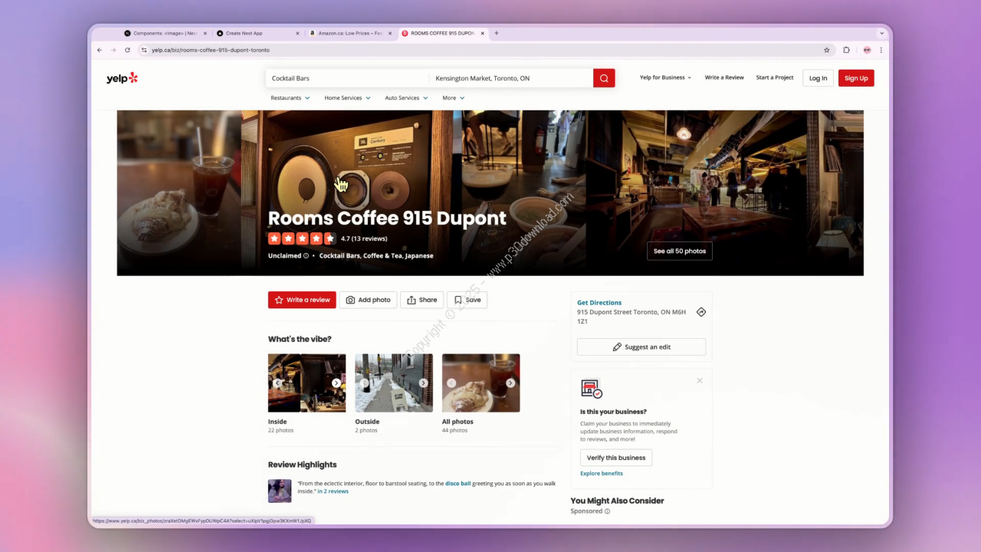Focus the Cocktail Bars search field

(x=348, y=78)
